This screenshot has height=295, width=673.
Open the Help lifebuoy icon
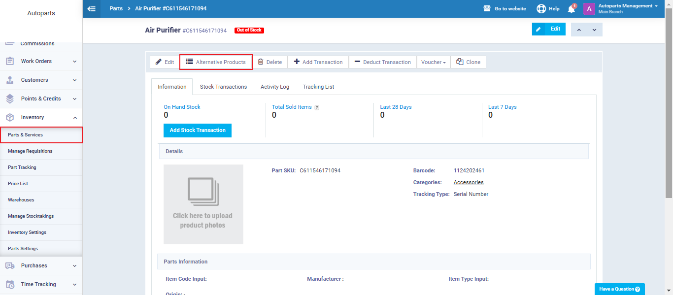coord(541,8)
